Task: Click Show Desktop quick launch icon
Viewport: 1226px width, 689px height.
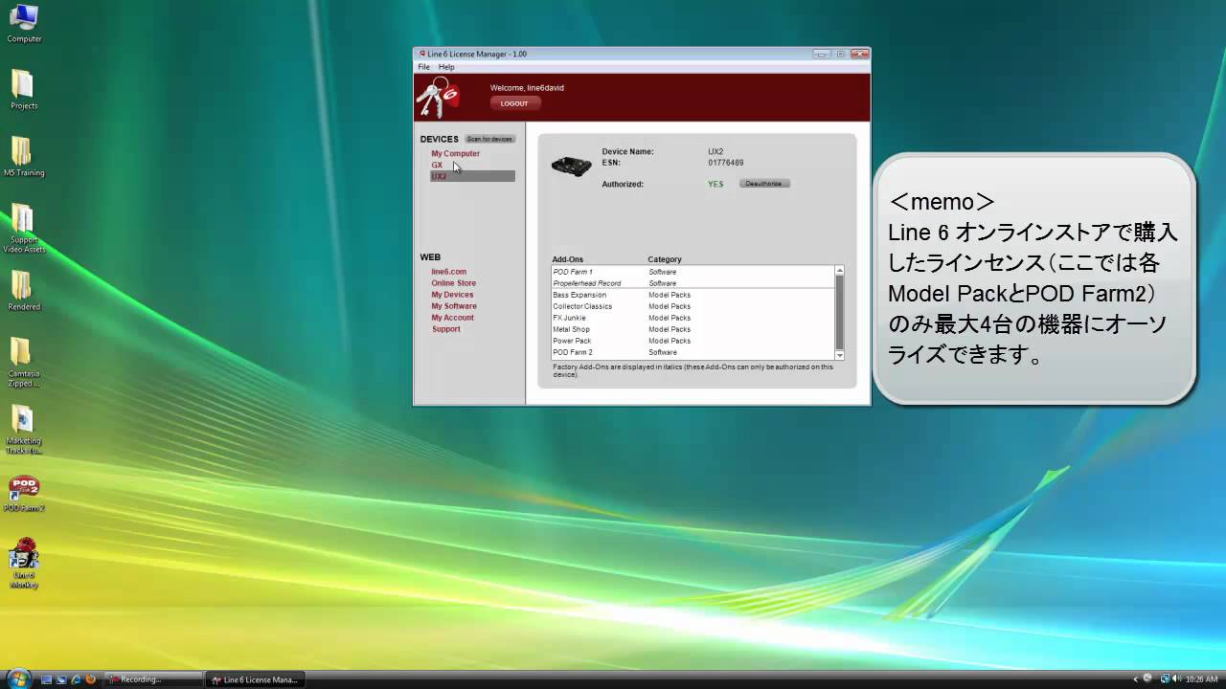Action: tap(46, 679)
